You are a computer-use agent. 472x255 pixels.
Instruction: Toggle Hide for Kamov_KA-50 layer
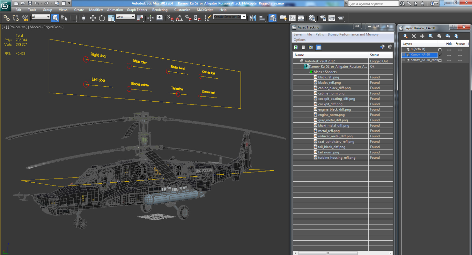pos(449,55)
